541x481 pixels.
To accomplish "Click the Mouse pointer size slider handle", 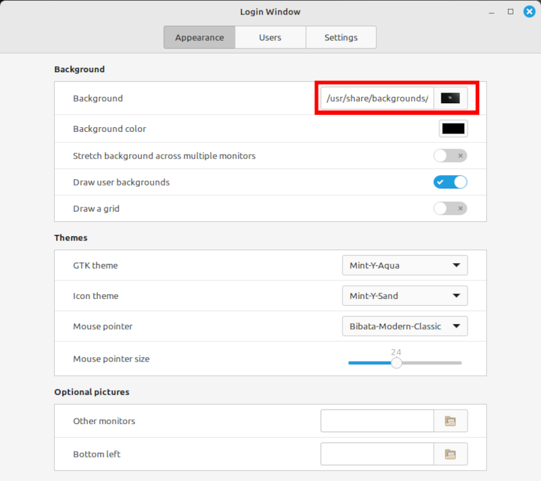I will click(x=396, y=363).
